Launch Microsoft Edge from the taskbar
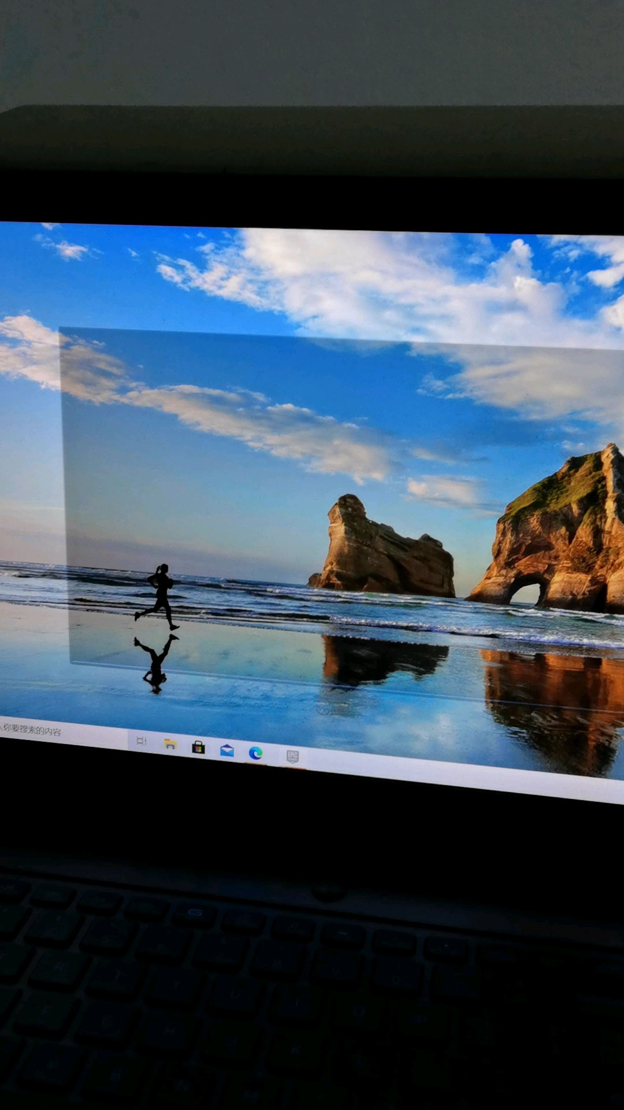 (255, 753)
